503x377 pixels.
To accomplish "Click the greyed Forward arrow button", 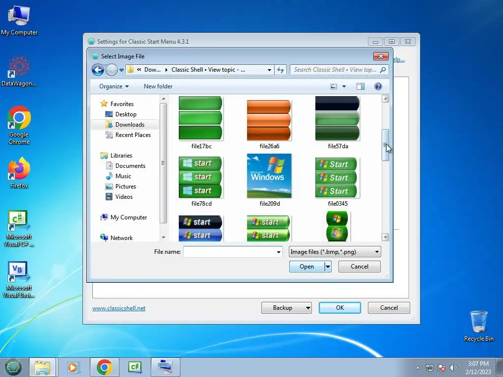I will [112, 70].
